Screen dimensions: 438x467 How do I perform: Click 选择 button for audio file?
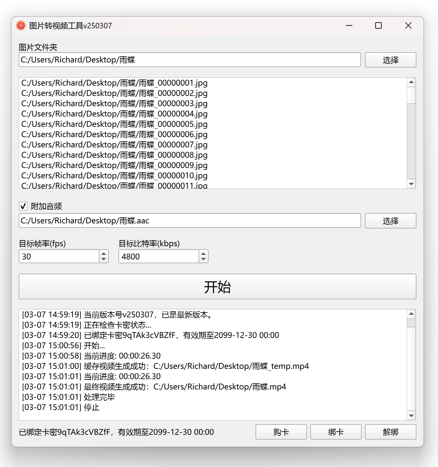[390, 221]
